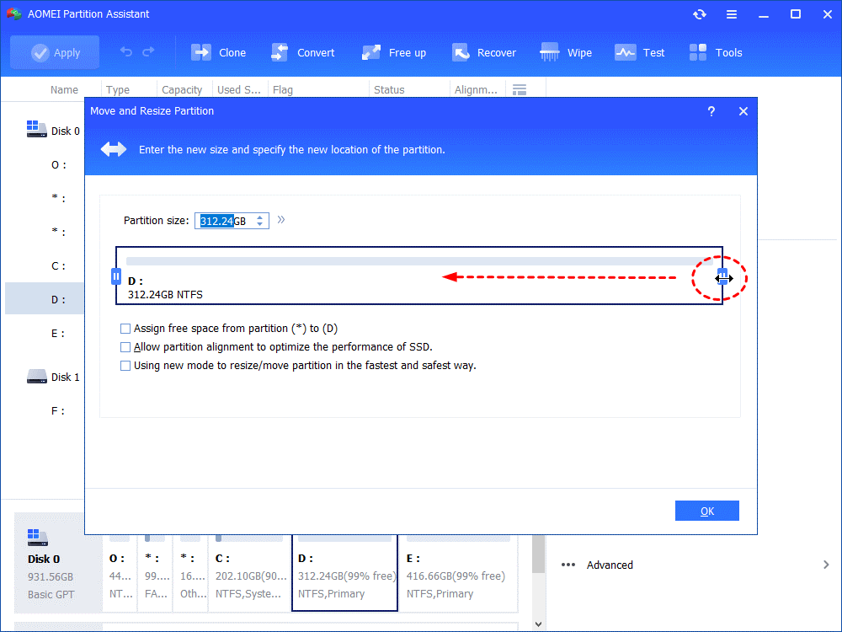This screenshot has width=842, height=632.
Task: Check Using new mode to resize/move option
Action: (x=125, y=366)
